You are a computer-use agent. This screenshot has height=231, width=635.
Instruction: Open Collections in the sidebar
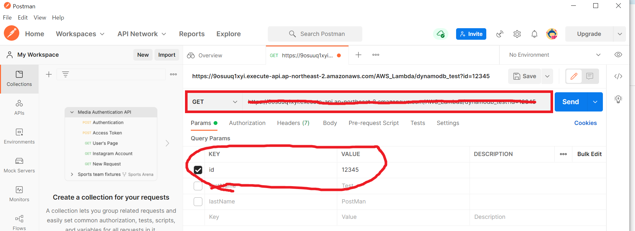pos(19,79)
